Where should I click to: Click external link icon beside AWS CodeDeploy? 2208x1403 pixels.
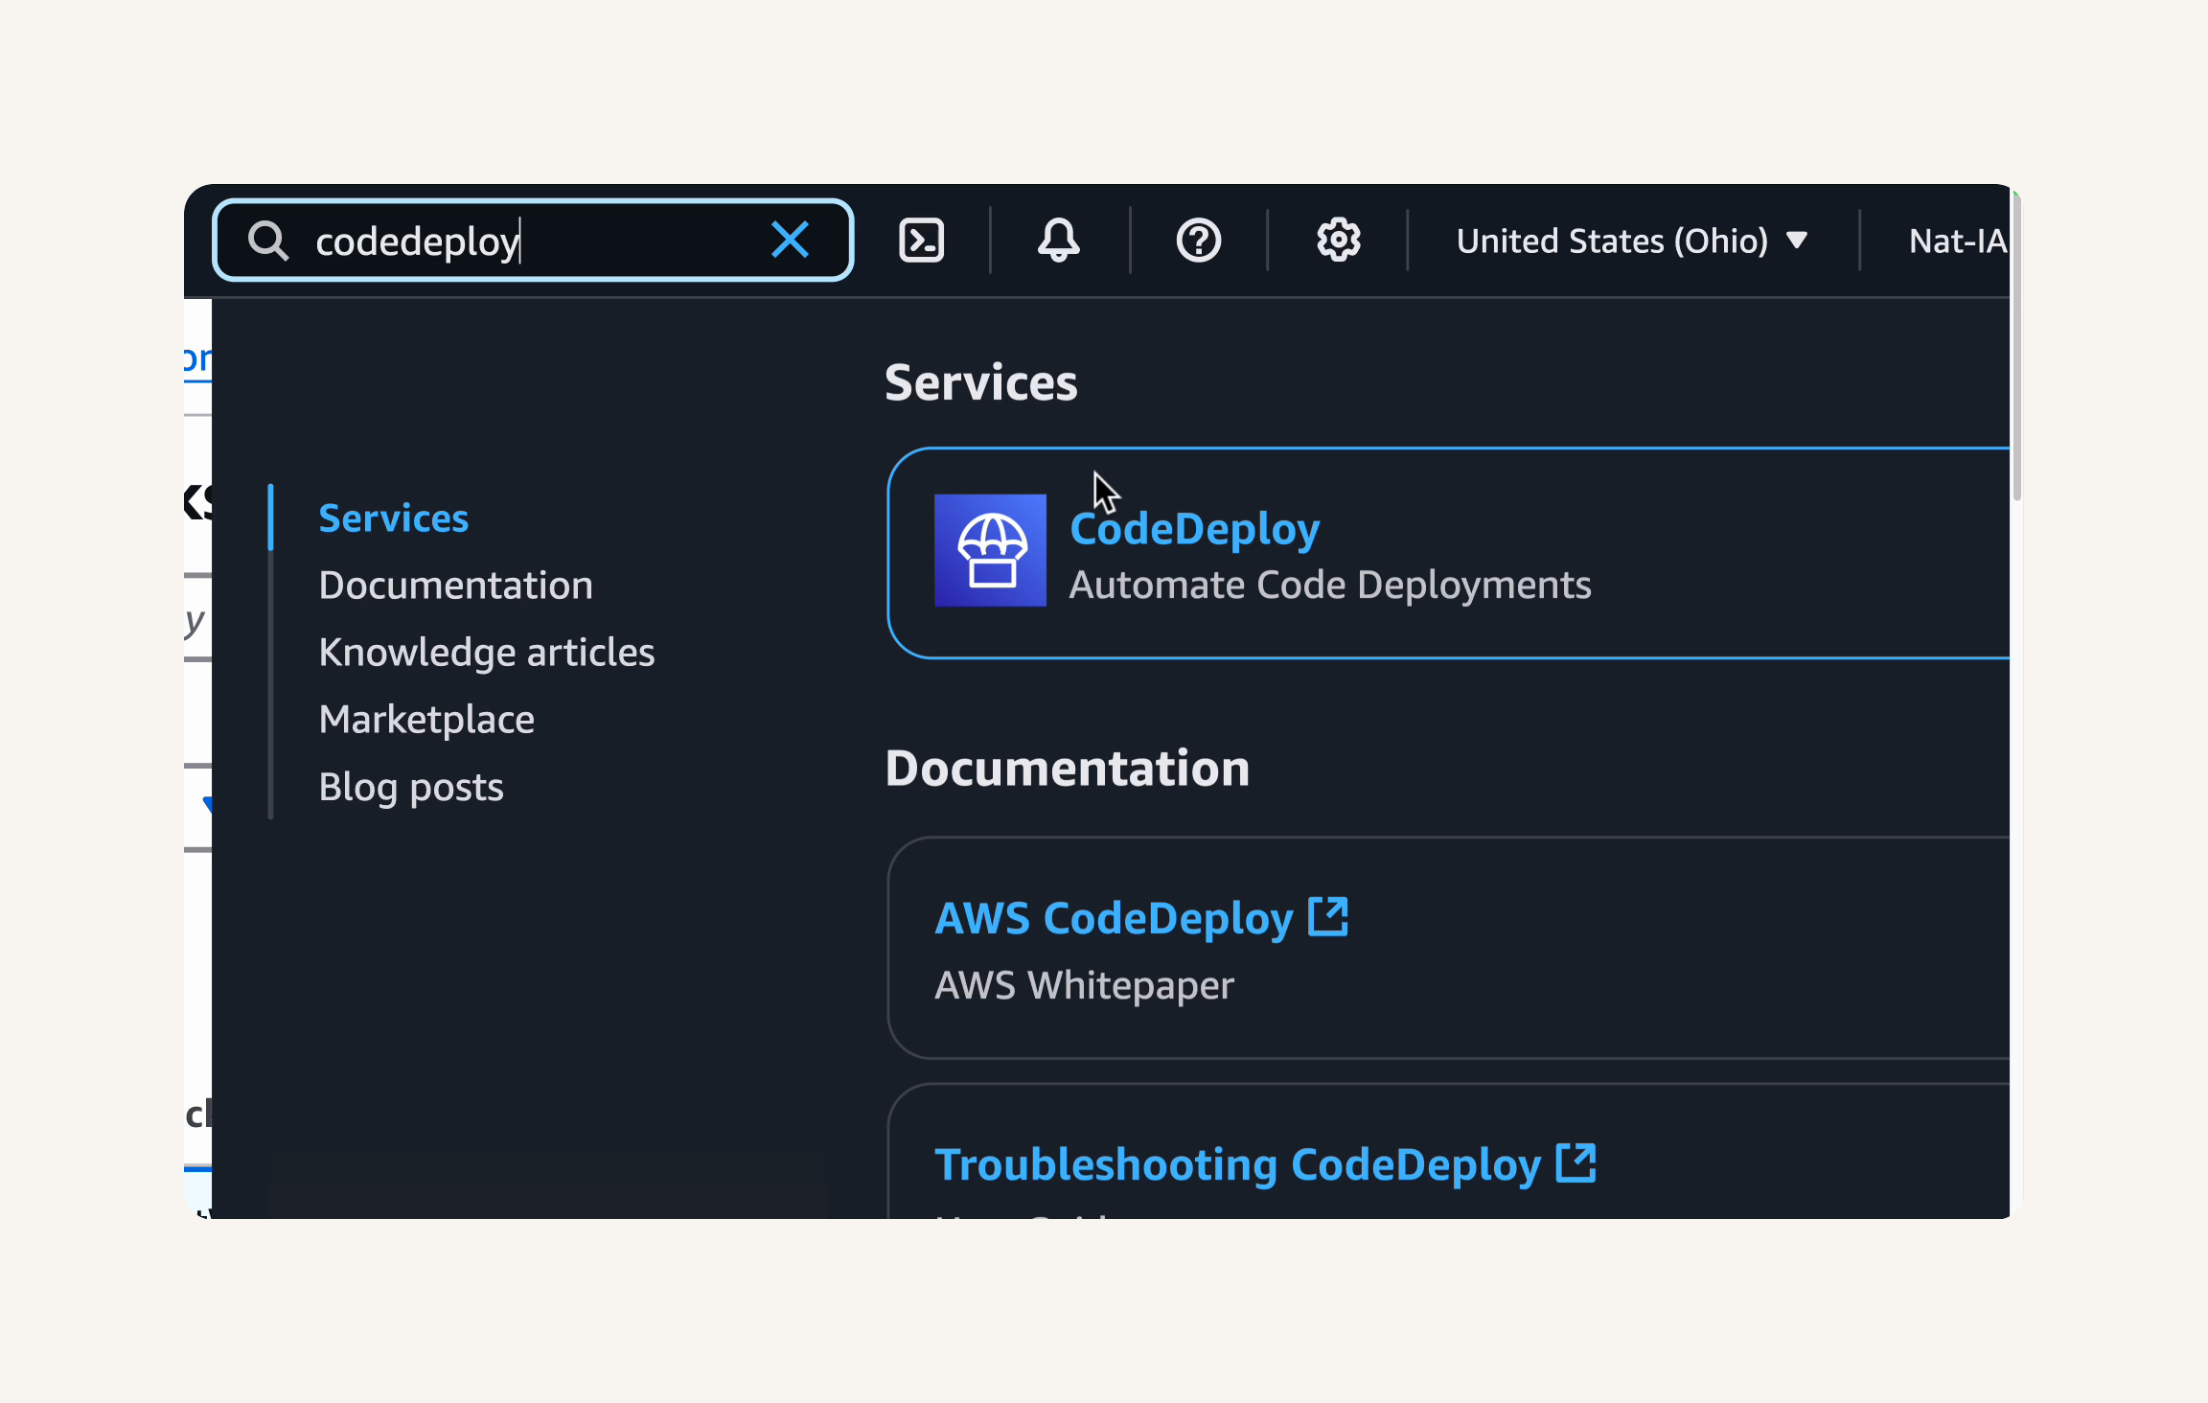[x=1328, y=916]
